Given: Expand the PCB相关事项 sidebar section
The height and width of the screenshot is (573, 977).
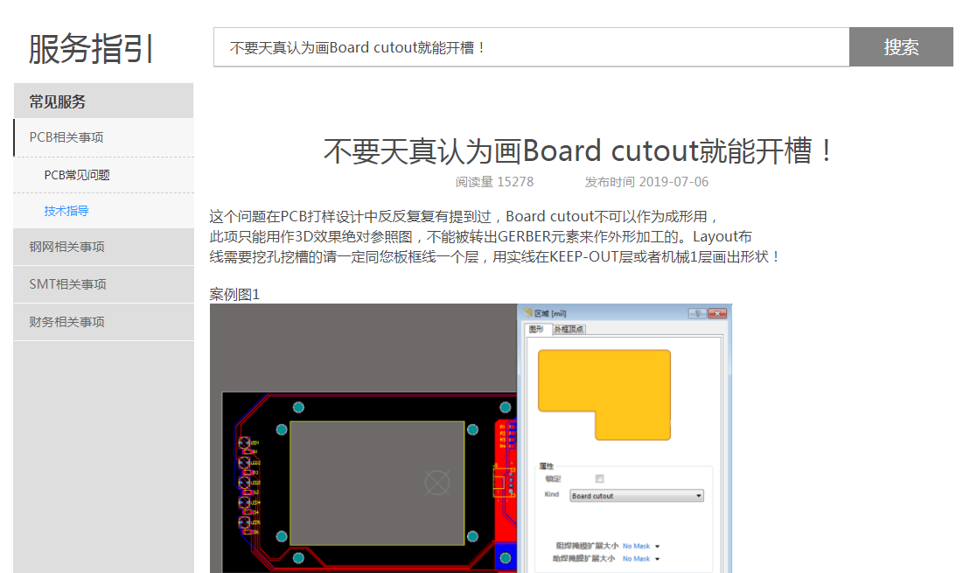Looking at the screenshot, I should tap(66, 137).
